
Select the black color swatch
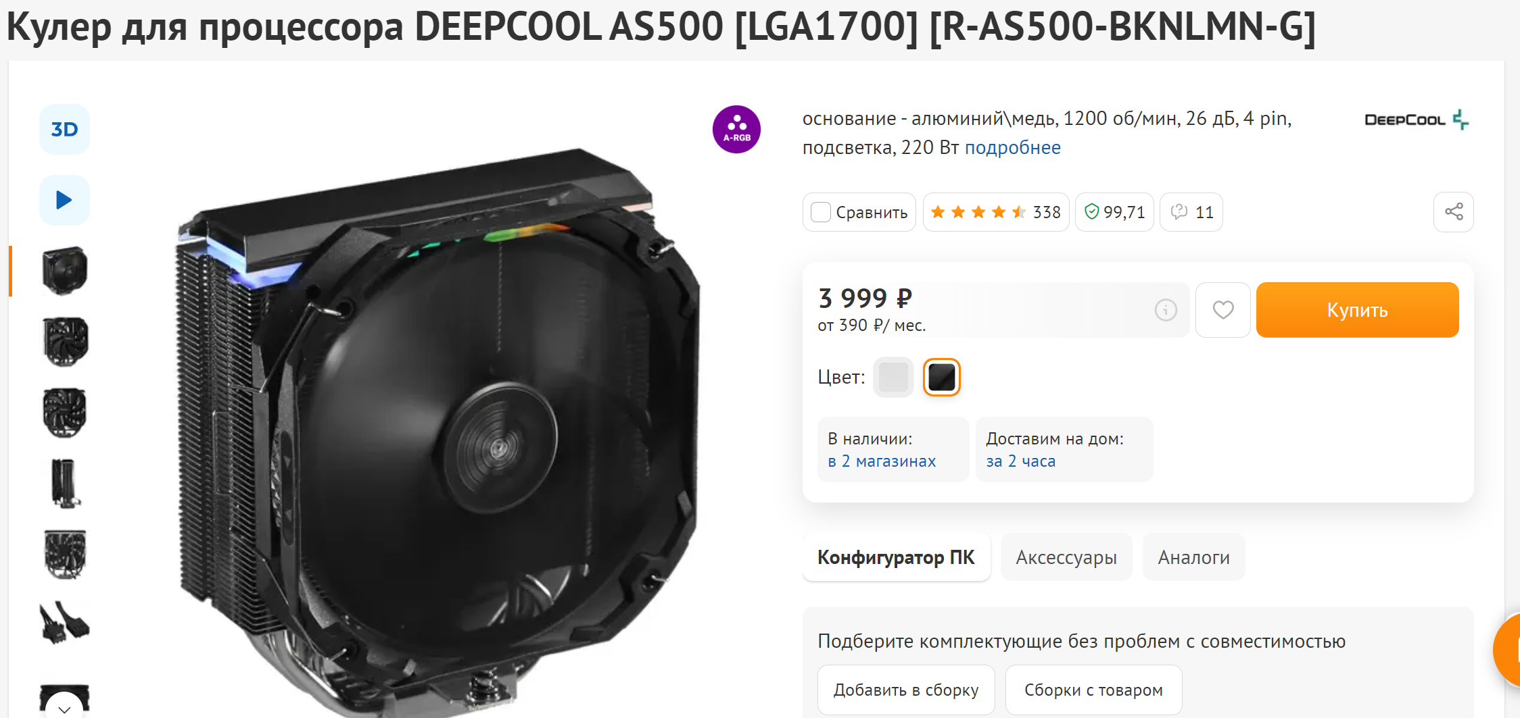[942, 377]
